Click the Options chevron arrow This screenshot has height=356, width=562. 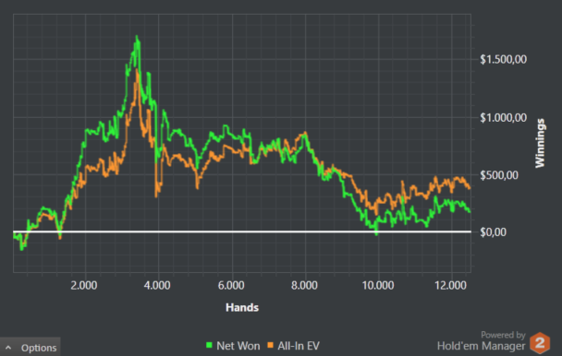pos(8,348)
